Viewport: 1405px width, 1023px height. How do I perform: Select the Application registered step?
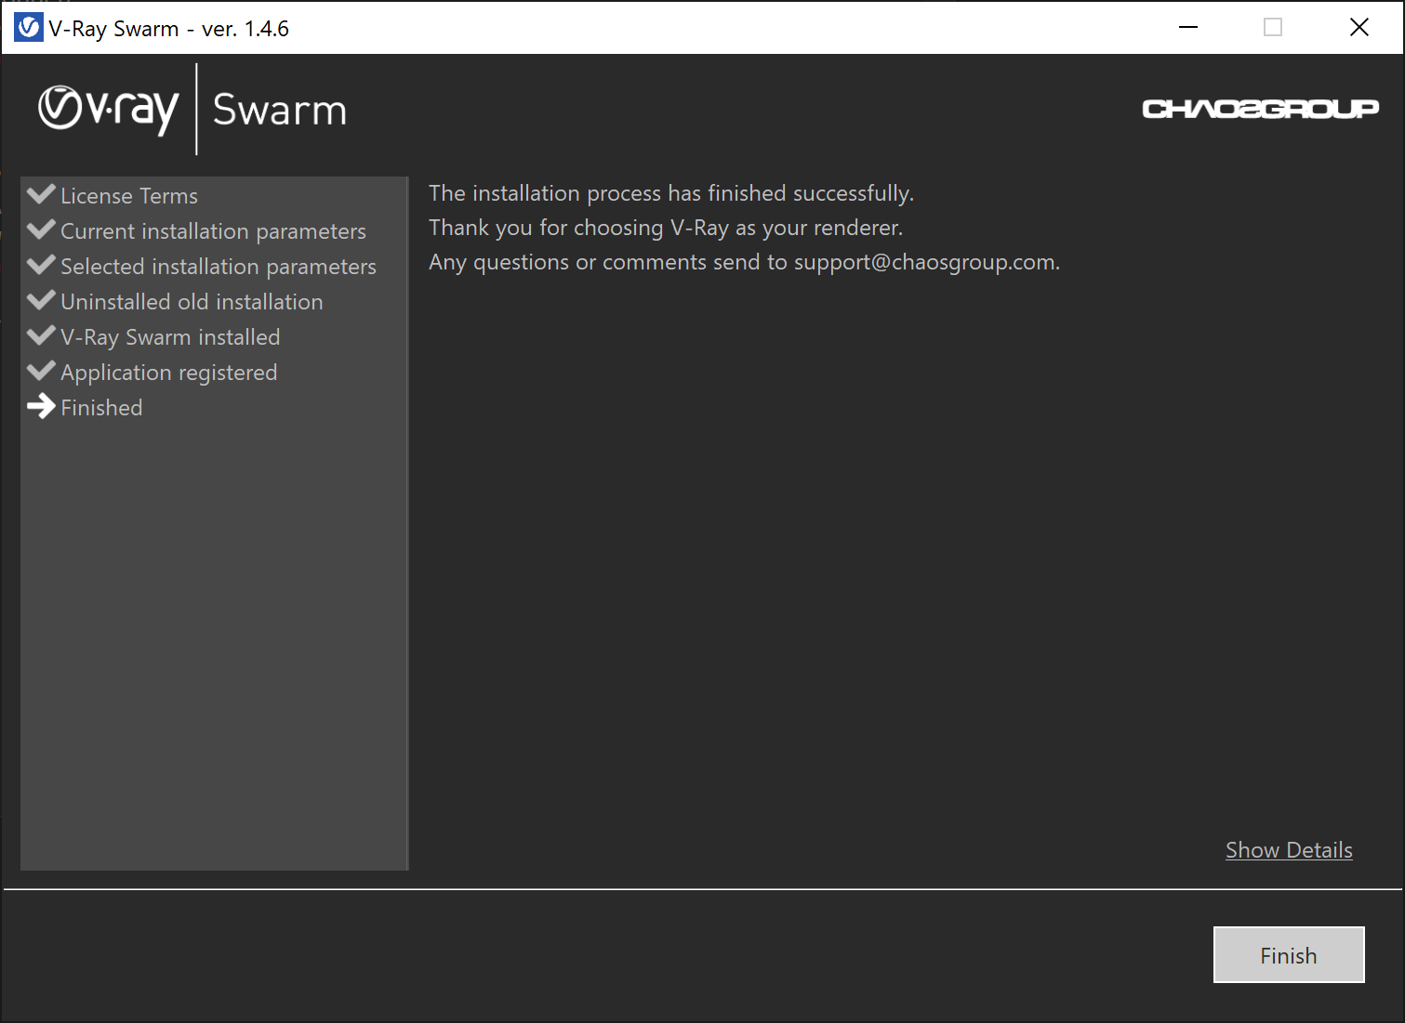point(169,373)
